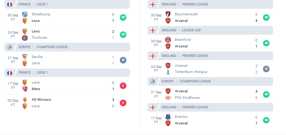Click the Brentford club crest icon
Image resolution: width=286 pixels, height=135 pixels.
coord(168,40)
